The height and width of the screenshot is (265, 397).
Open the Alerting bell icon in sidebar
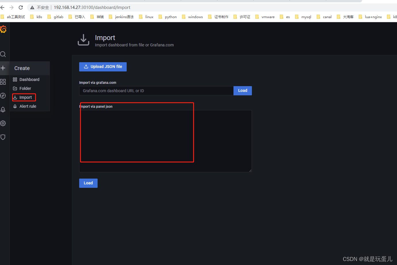(3, 109)
